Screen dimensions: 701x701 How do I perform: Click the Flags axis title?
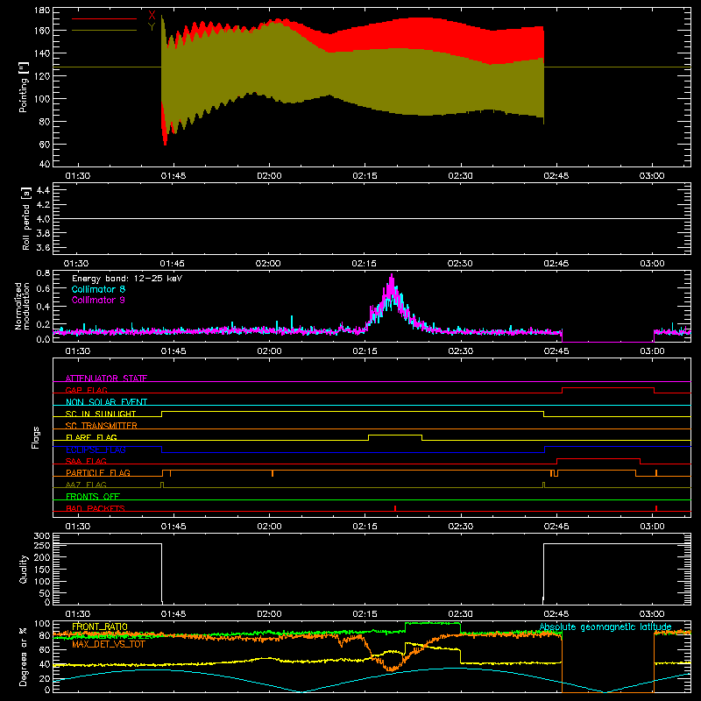[x=36, y=437]
